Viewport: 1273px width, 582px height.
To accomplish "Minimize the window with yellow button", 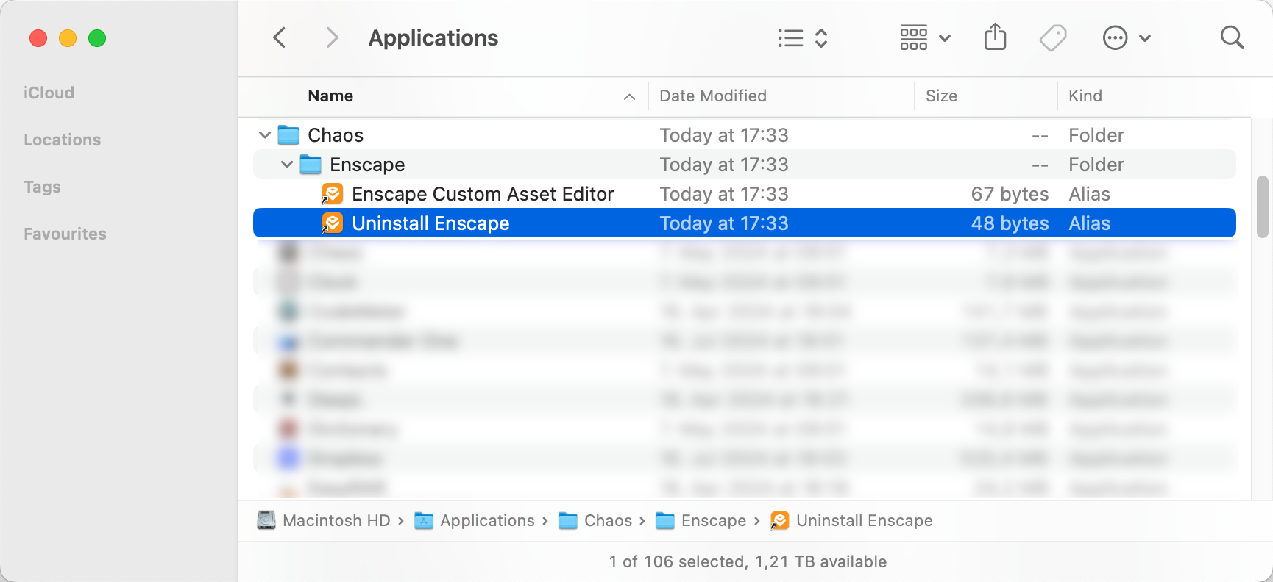I will 68,38.
